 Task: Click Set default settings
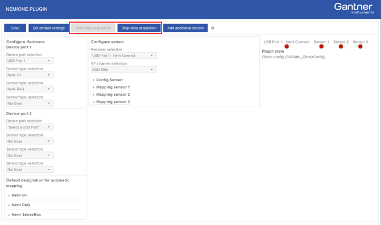pyautogui.click(x=48, y=28)
